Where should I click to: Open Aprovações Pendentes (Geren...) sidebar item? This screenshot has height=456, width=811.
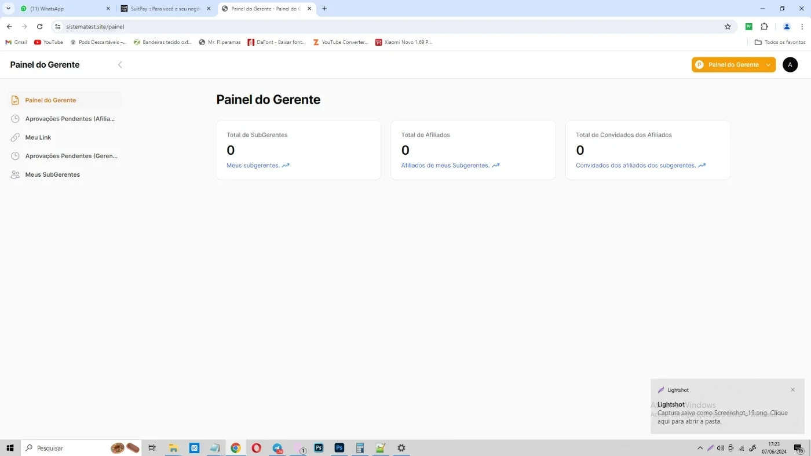coord(64,156)
